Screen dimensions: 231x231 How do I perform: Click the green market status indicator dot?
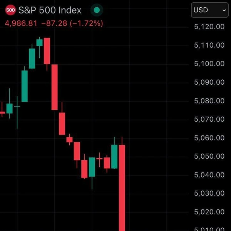(97, 10)
